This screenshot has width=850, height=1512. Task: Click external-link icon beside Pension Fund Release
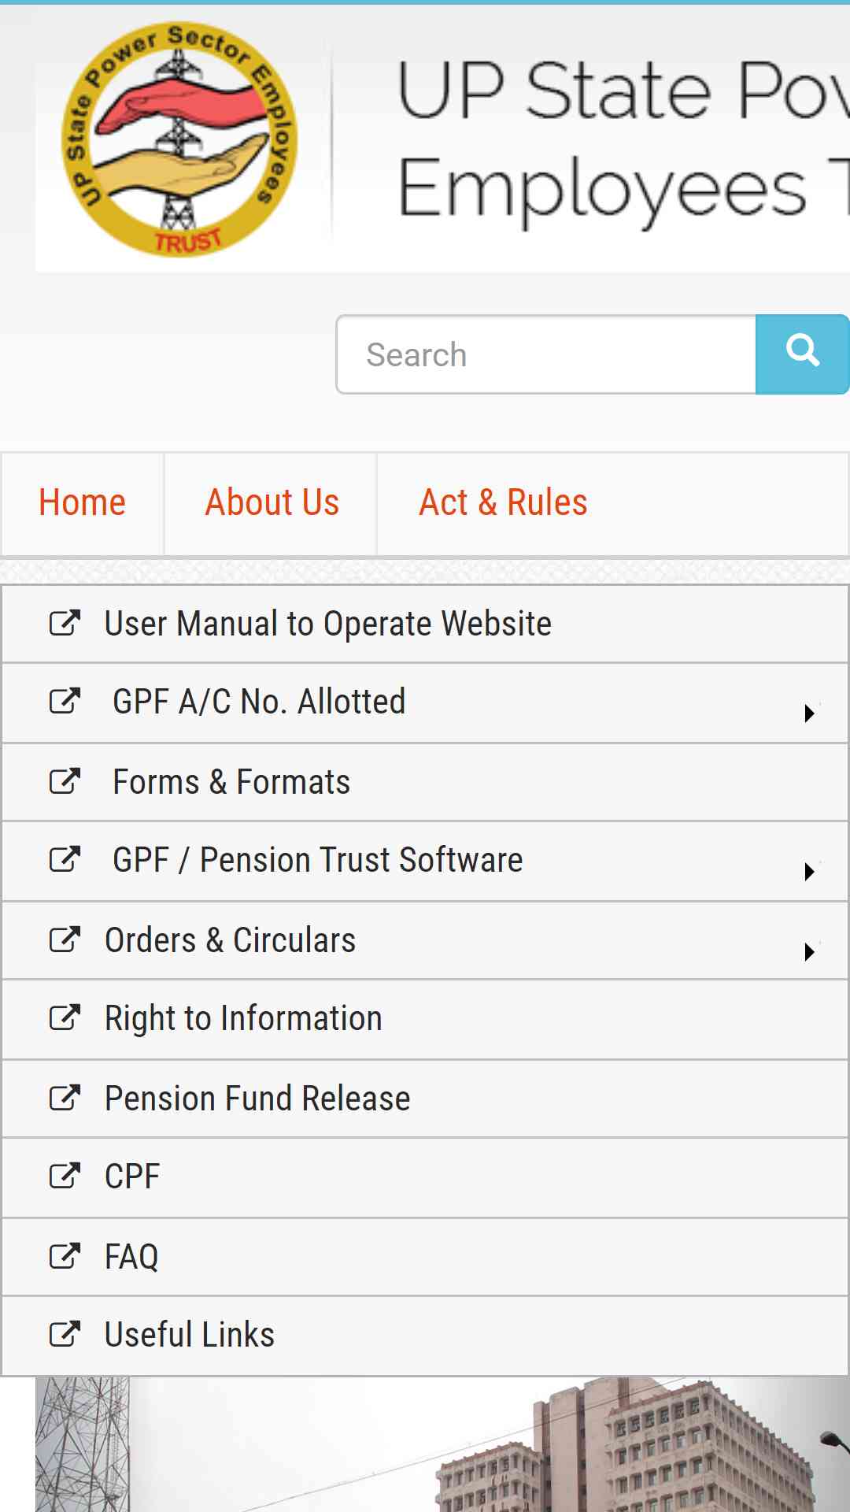click(x=65, y=1098)
